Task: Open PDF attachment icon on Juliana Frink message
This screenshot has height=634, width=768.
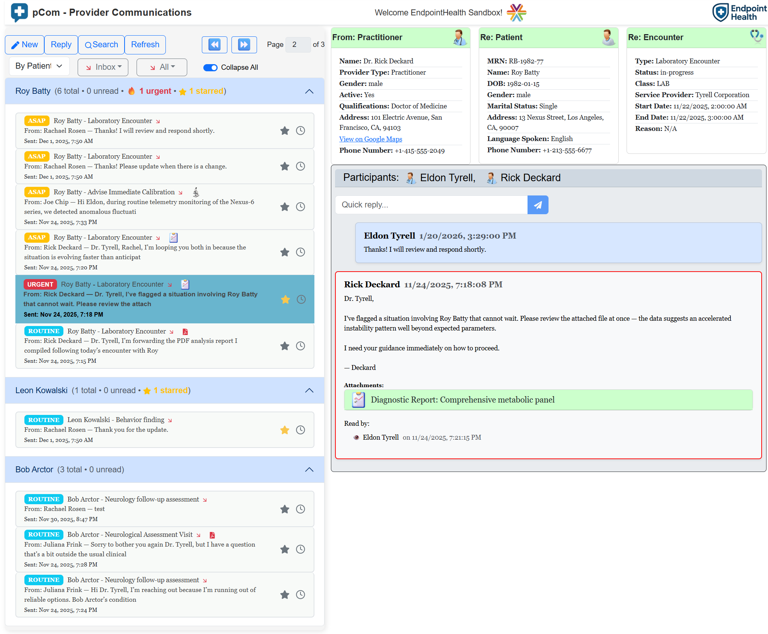Action: point(212,535)
